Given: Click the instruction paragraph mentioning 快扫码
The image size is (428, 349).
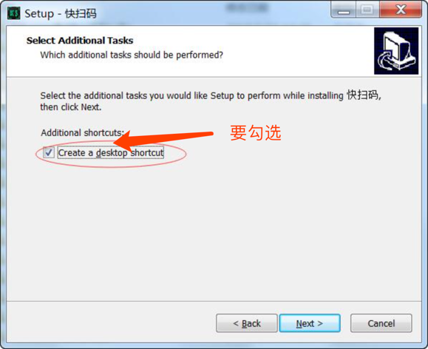Looking at the screenshot, I should click(211, 101).
